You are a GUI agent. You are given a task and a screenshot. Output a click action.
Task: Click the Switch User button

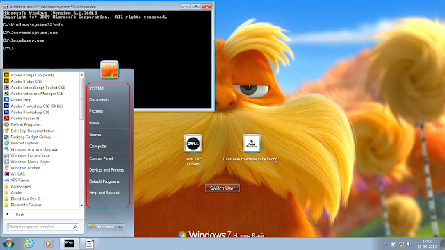[x=222, y=188]
